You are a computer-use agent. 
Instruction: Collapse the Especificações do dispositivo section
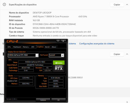pyautogui.click(x=127, y=5)
